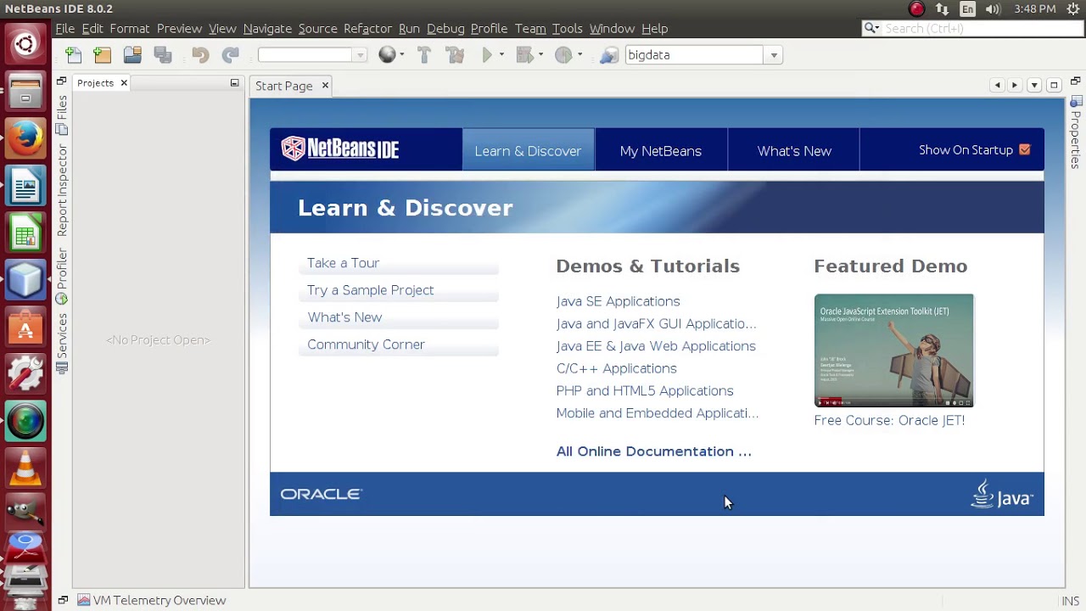
Task: Open the editor tabs list dropdown arrow
Action: tap(1034, 86)
